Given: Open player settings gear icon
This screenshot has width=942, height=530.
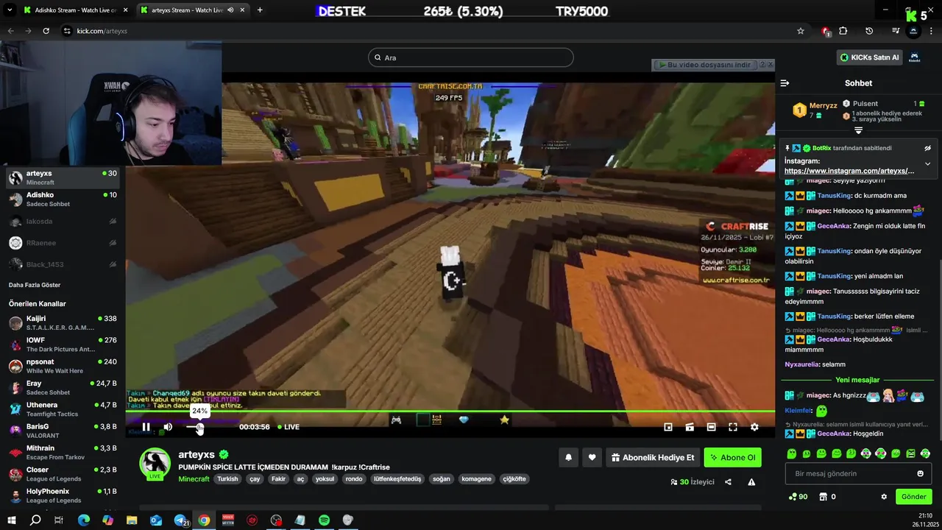Looking at the screenshot, I should coord(754,427).
